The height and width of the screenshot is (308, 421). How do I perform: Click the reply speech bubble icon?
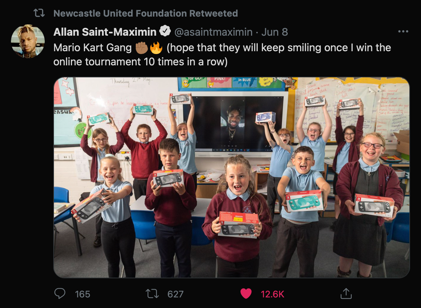click(60, 294)
